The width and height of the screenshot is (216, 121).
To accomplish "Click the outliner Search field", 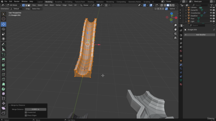I will (x=200, y=5).
